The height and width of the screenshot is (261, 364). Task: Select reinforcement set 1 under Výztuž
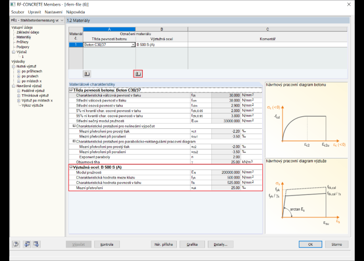tap(23, 57)
